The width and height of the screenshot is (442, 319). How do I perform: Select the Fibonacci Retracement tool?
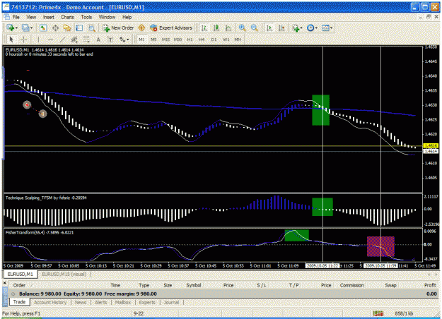[x=86, y=40]
